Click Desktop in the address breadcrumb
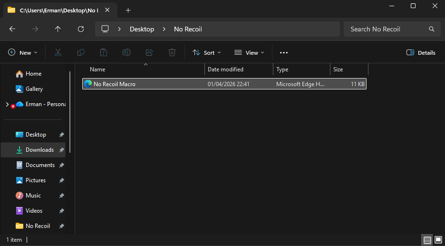This screenshot has width=445, height=246. [x=142, y=29]
